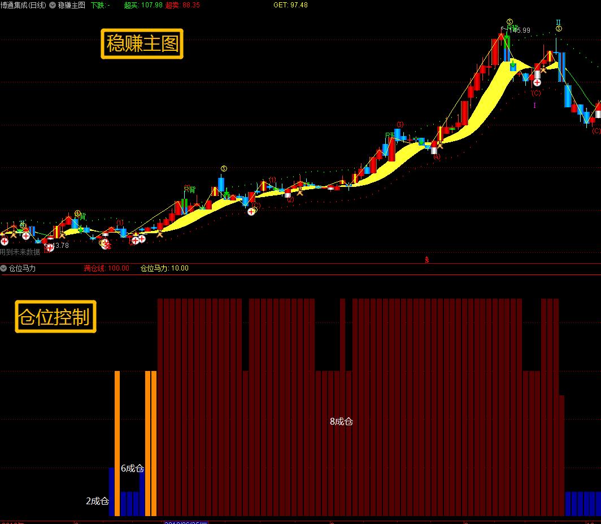Open the 仓位马力 sub-panel indicator dropdown icon

3,268
